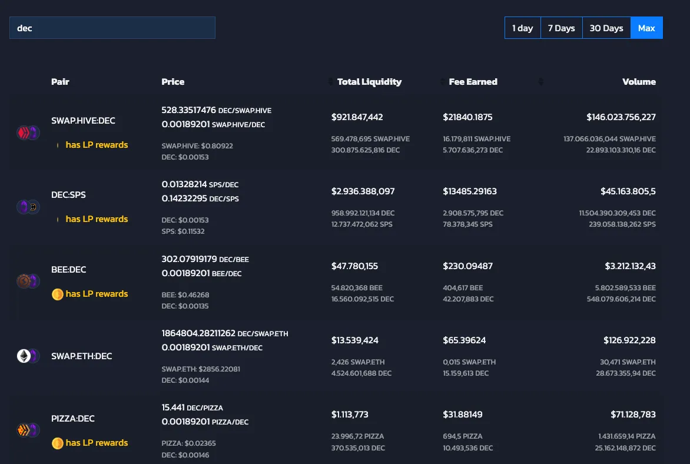Sort by the Volume column header
The width and height of the screenshot is (690, 464).
[639, 81]
